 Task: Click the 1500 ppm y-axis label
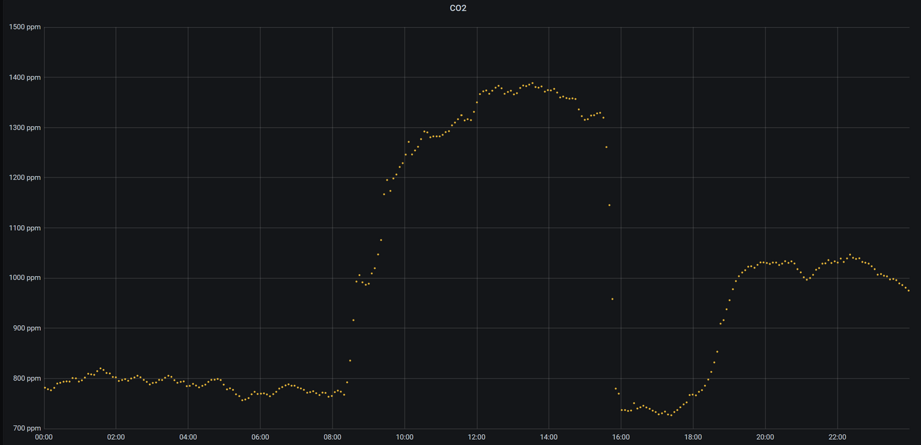(x=25, y=27)
